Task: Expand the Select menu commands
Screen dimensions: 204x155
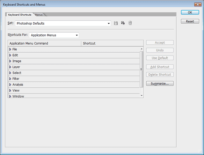Action: pyautogui.click(x=10, y=73)
